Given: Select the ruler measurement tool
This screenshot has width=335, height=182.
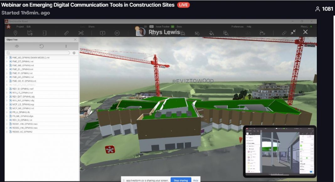Looking at the screenshot, I should click(66, 33).
